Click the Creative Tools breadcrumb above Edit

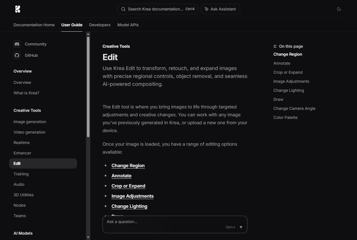116,46
